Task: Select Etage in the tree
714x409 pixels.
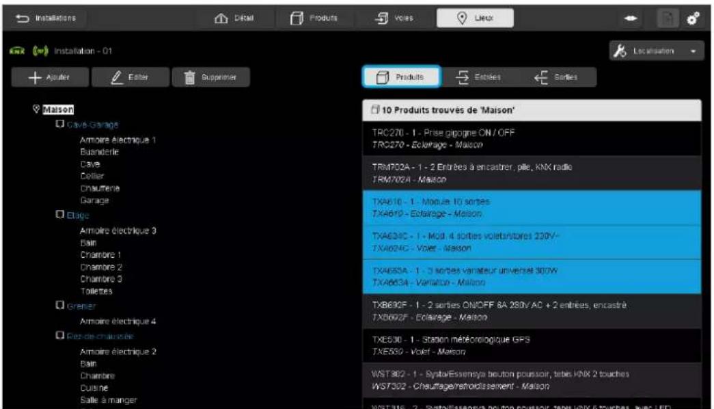Action: click(78, 215)
